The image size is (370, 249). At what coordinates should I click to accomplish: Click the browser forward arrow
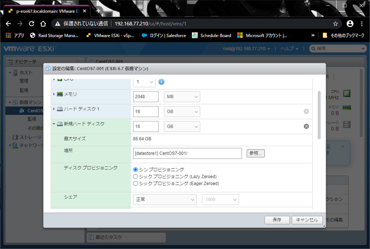[x=20, y=24]
